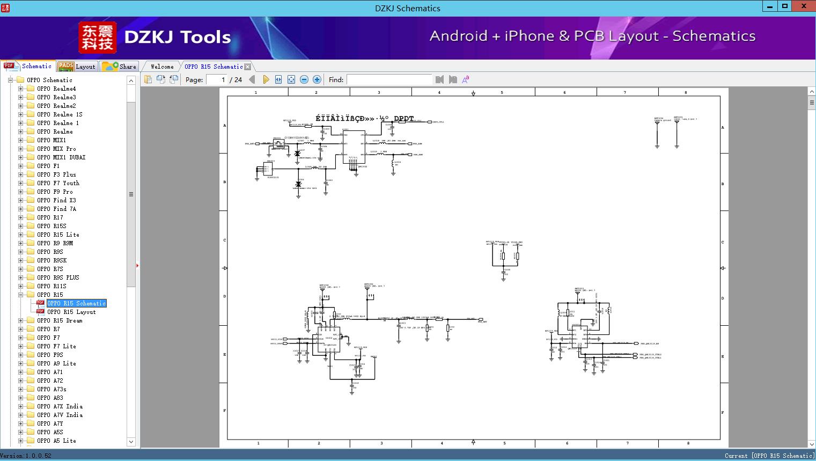The width and height of the screenshot is (816, 461).
Task: Click the page number input field
Action: pos(217,79)
